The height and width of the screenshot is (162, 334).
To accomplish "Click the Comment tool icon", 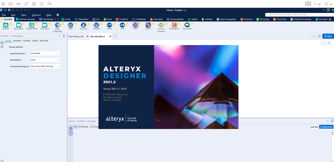I will click(187, 25).
